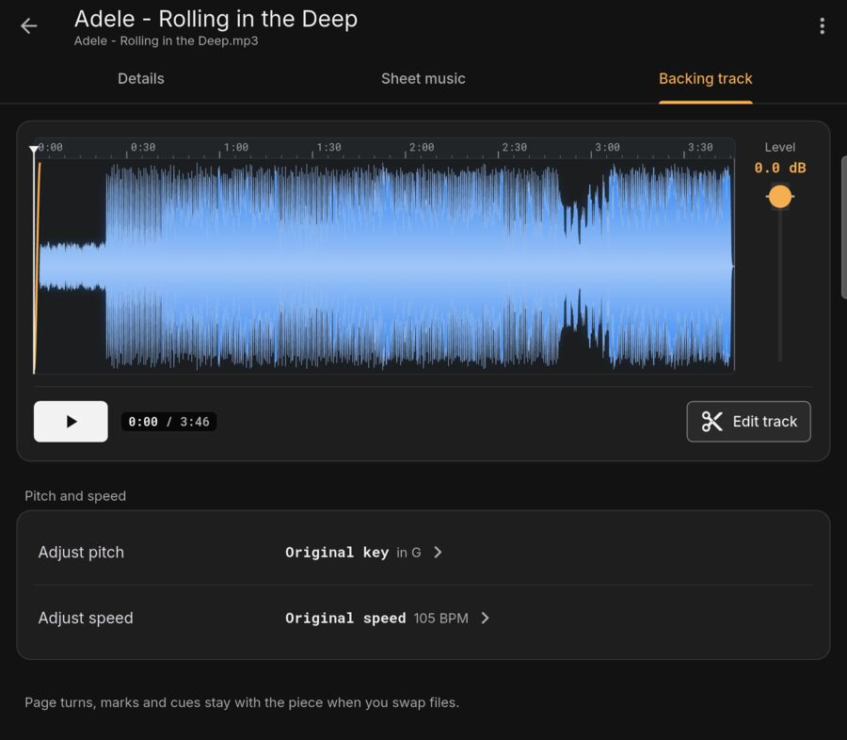The height and width of the screenshot is (740, 847).
Task: Click the 1:30 mark on timeline ruler
Action: (x=329, y=147)
